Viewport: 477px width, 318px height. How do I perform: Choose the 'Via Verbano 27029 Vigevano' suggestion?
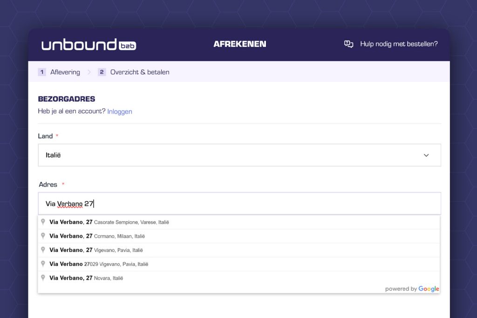point(99,264)
